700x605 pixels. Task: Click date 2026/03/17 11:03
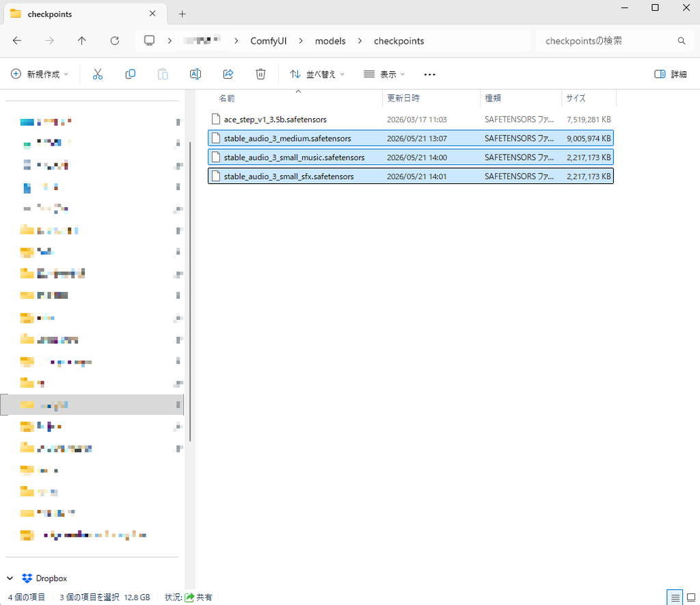click(416, 120)
